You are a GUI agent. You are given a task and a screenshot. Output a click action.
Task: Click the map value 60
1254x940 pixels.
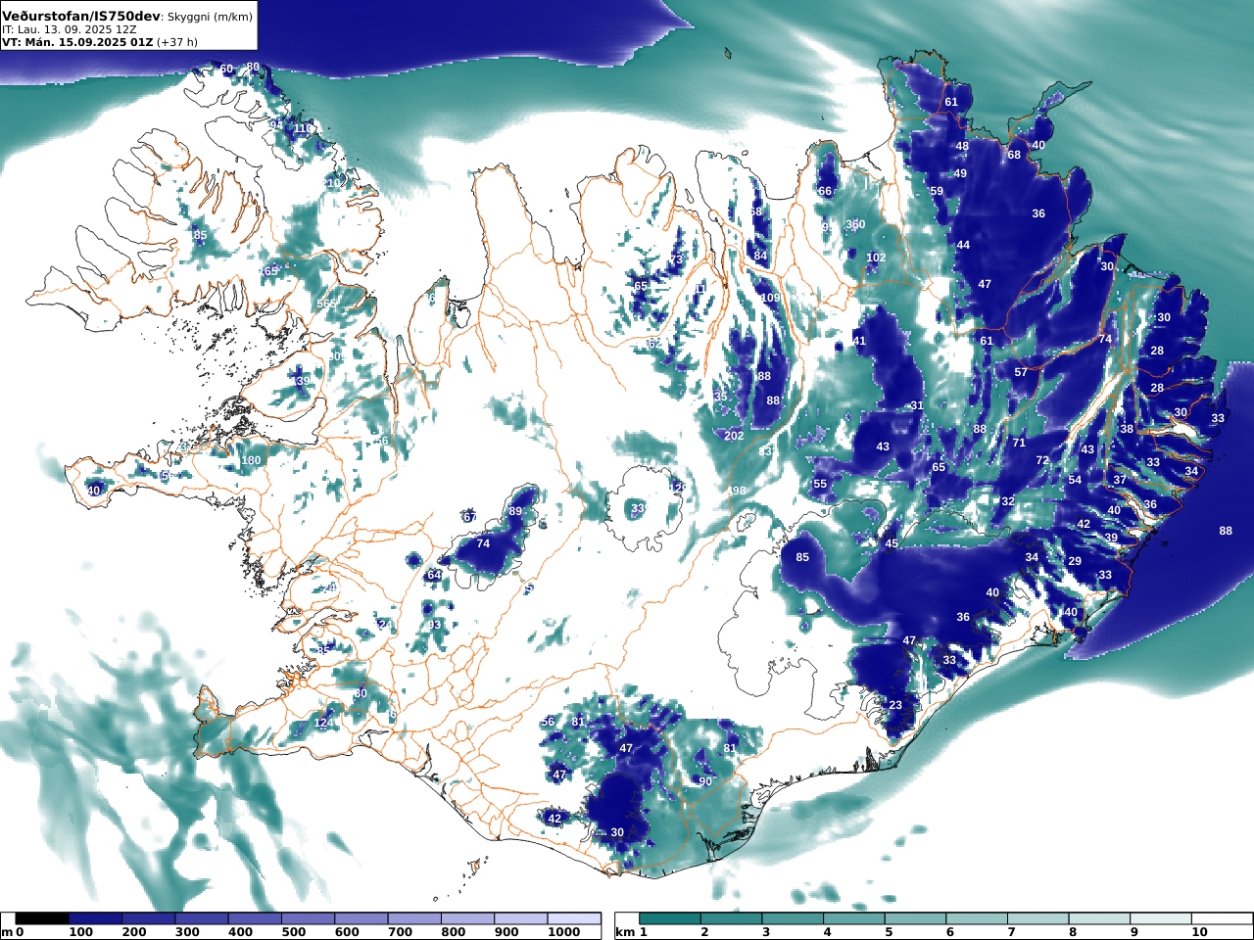tap(227, 69)
